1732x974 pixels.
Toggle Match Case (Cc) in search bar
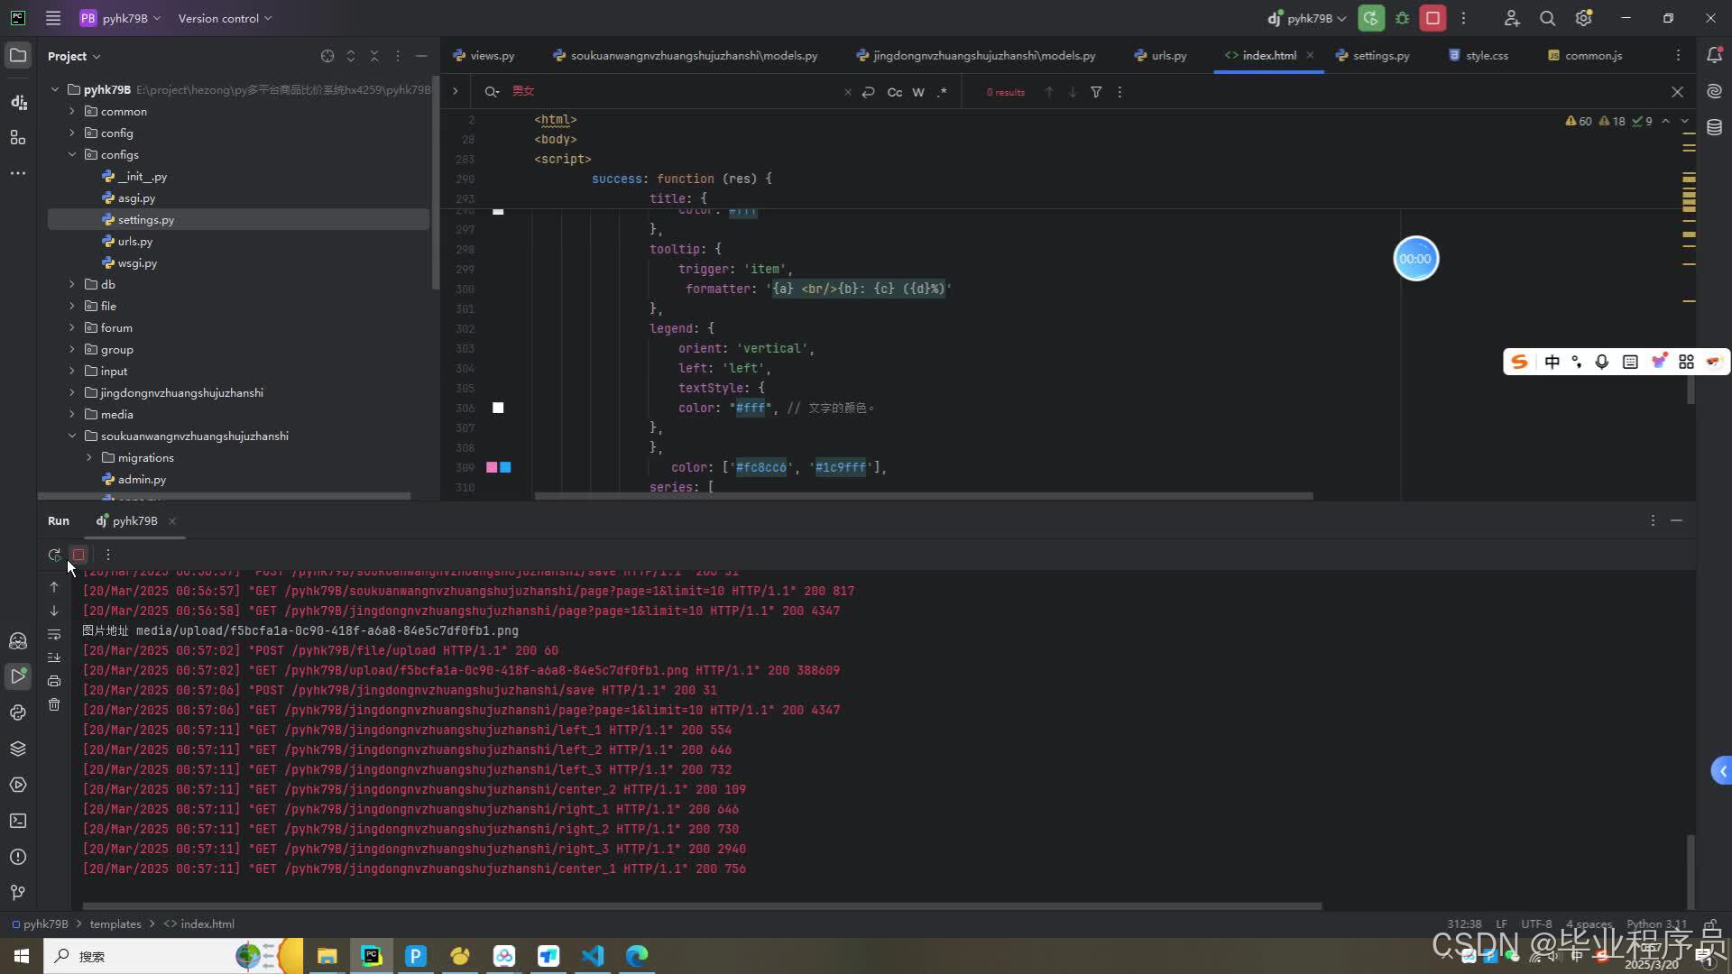pyautogui.click(x=894, y=92)
